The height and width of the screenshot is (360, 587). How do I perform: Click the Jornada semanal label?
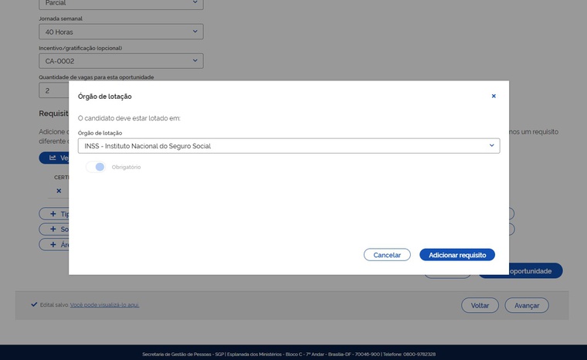coord(61,19)
